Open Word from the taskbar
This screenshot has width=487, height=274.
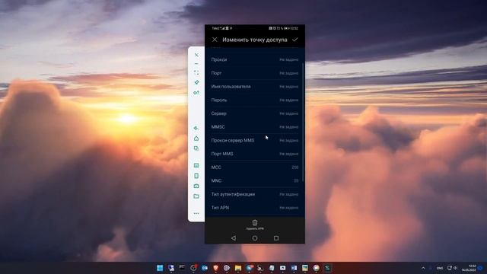point(294,268)
